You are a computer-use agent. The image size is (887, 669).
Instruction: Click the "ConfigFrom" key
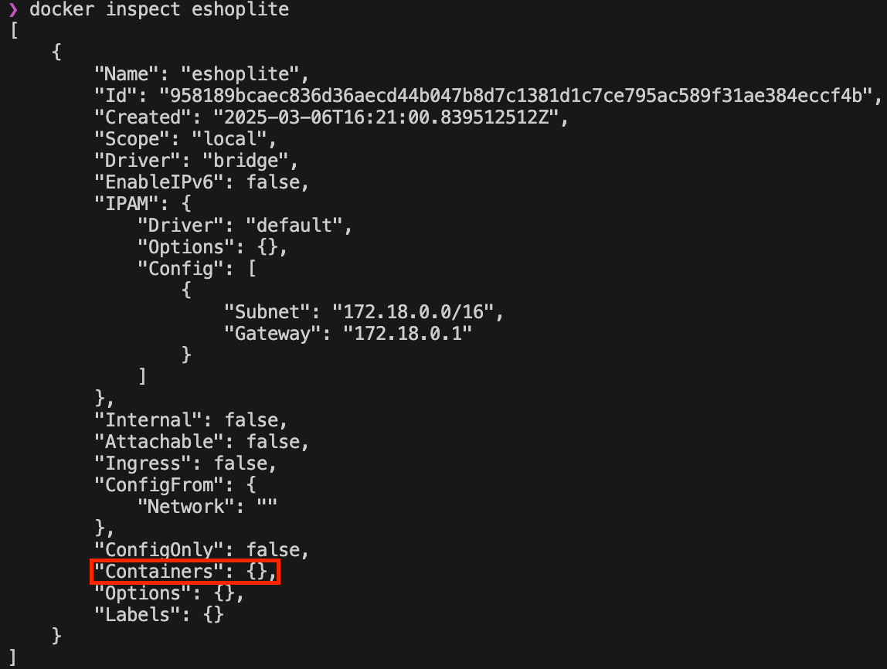coord(159,484)
